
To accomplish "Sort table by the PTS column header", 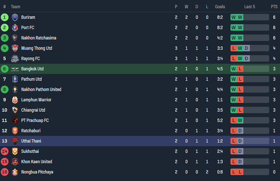I will (x=274, y=6).
